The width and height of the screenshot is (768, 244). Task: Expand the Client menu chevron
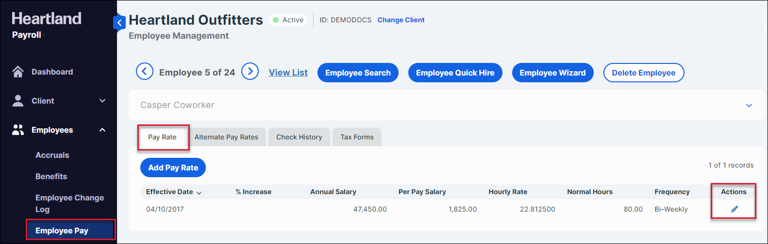102,101
